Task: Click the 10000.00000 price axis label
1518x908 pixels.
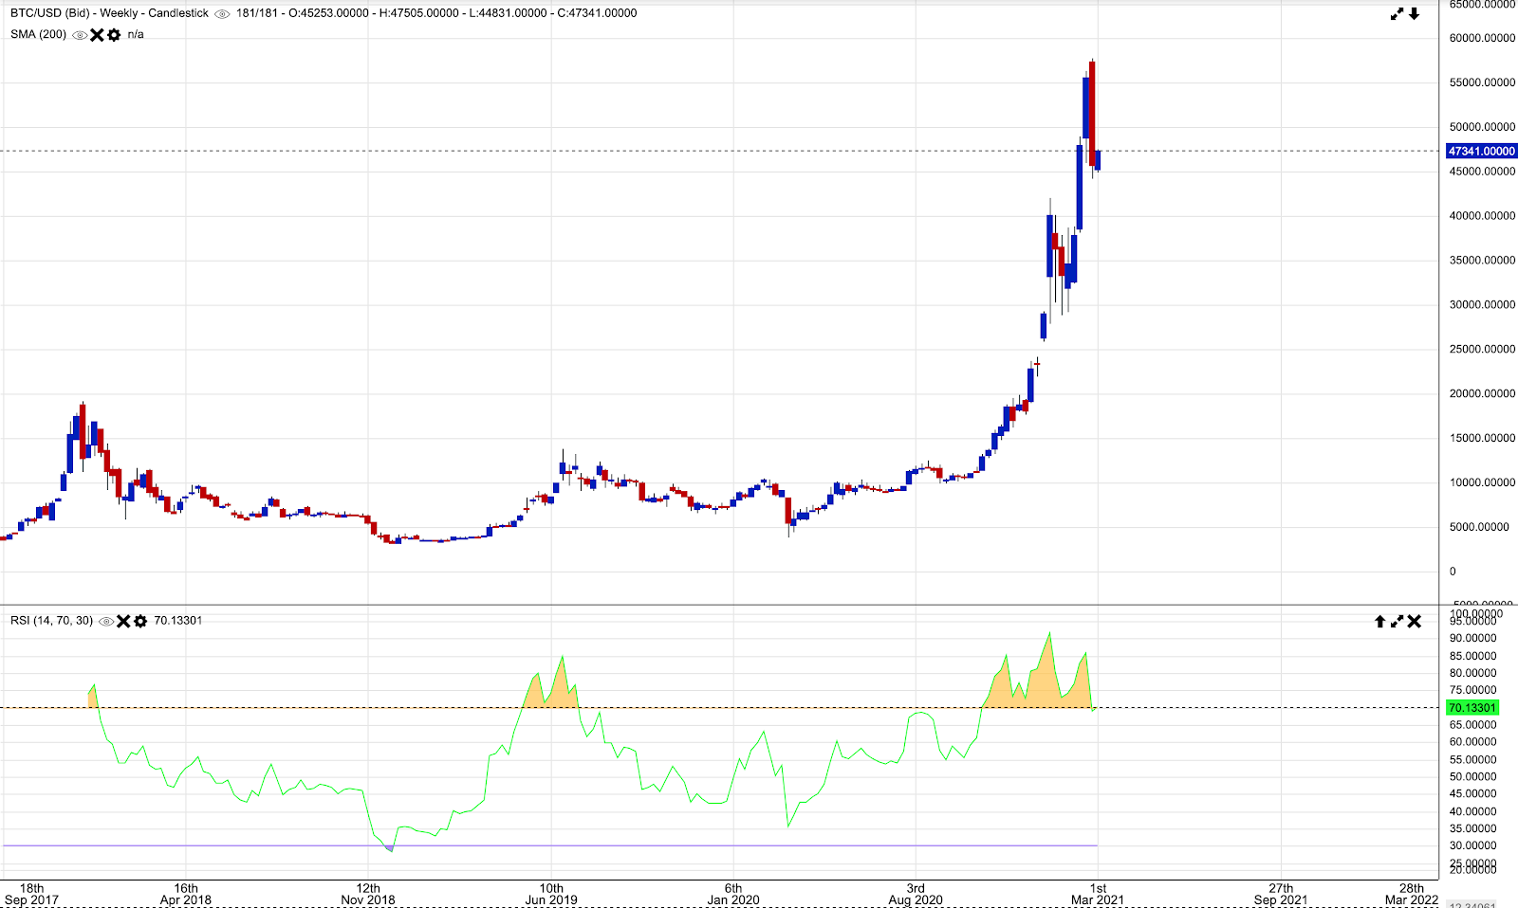Action: tap(1482, 482)
